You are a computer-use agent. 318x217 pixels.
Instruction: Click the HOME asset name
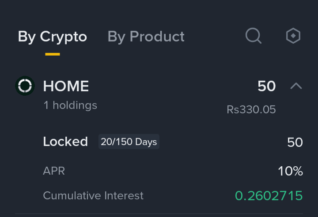click(x=66, y=86)
